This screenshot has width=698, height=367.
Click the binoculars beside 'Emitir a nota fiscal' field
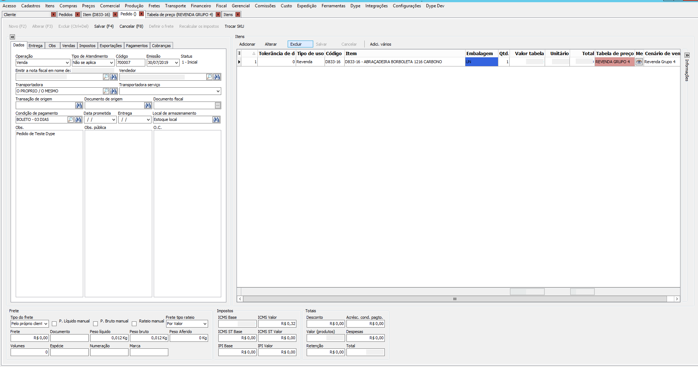(114, 77)
